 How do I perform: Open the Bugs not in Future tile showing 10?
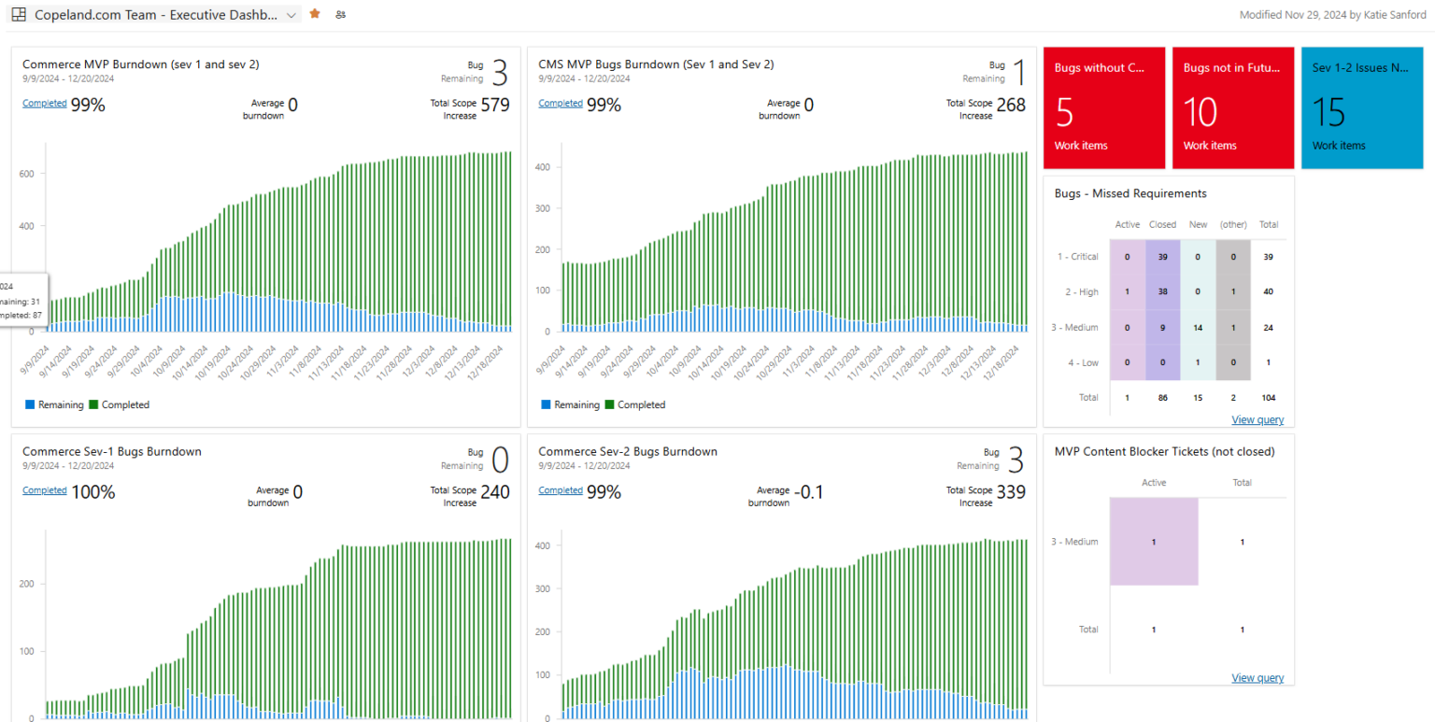point(1233,106)
